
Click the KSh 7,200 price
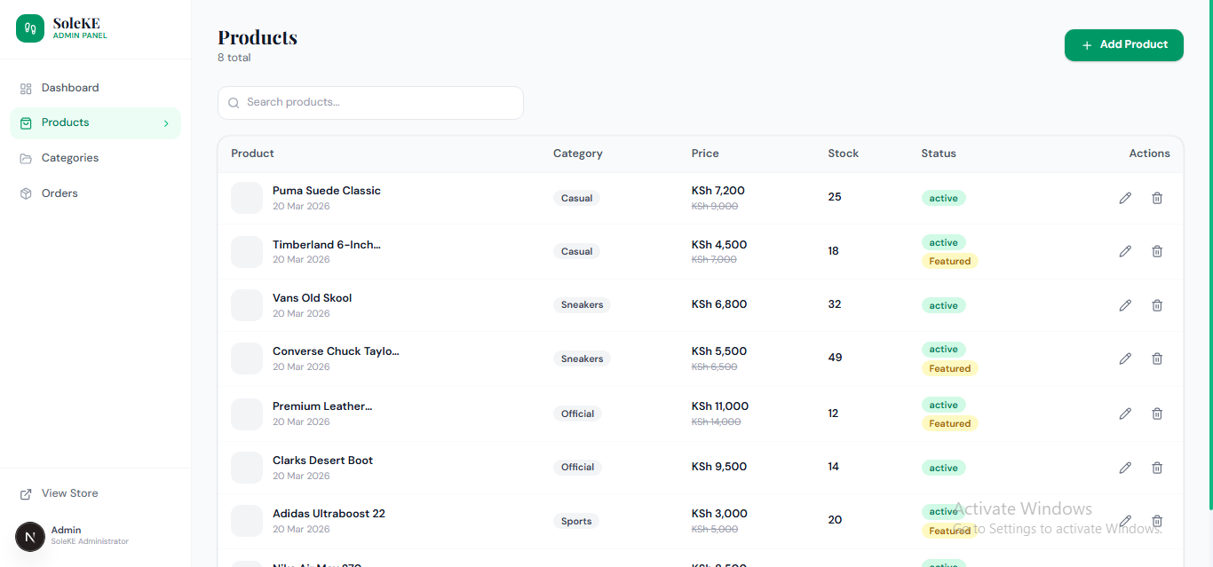pyautogui.click(x=718, y=191)
